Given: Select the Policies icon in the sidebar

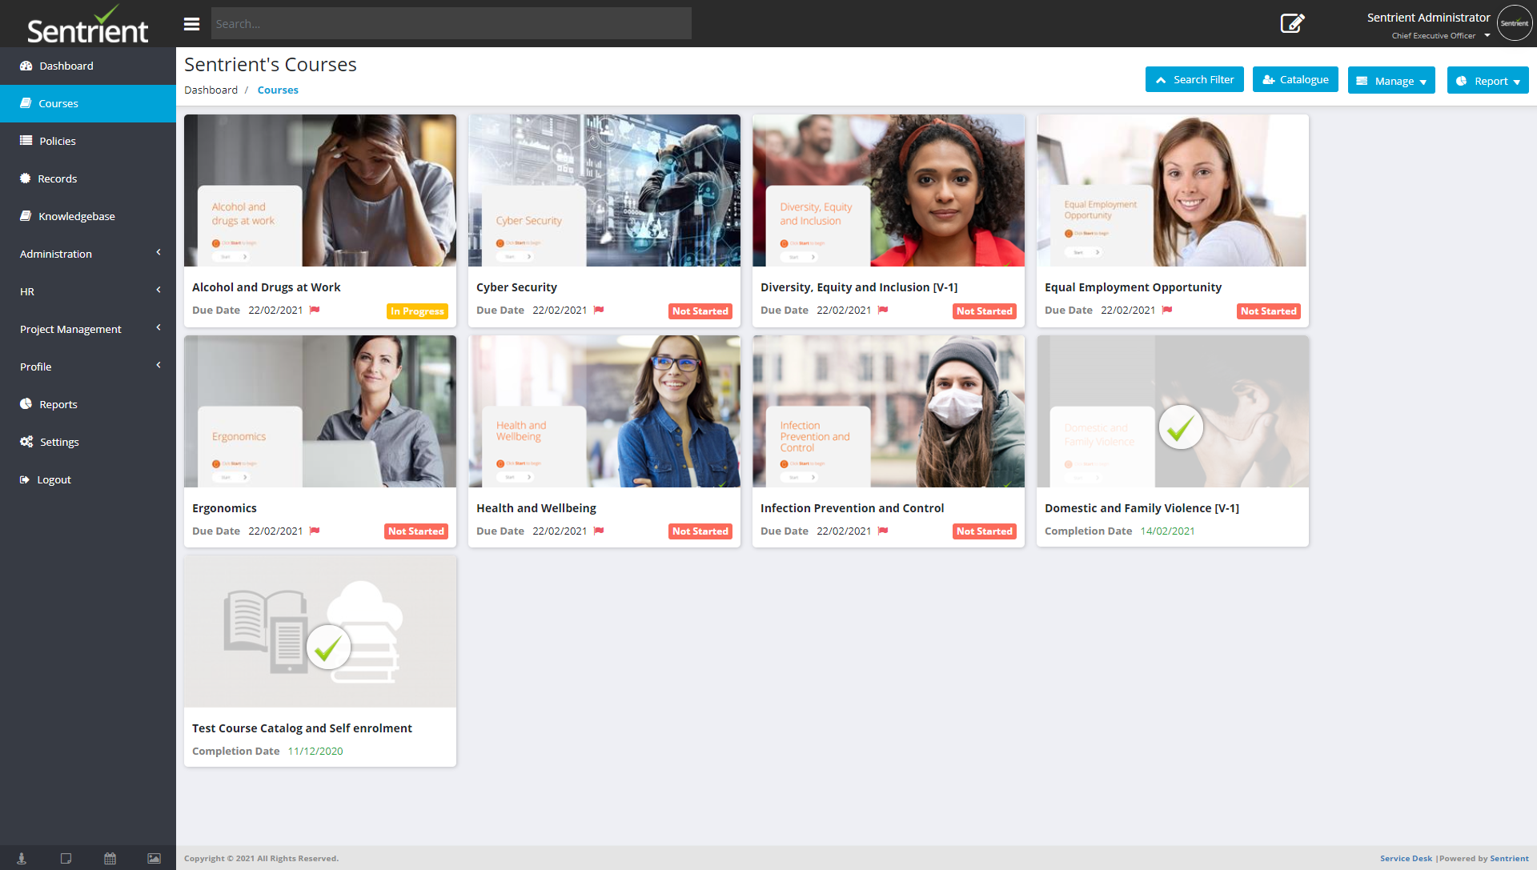Looking at the screenshot, I should pos(25,141).
